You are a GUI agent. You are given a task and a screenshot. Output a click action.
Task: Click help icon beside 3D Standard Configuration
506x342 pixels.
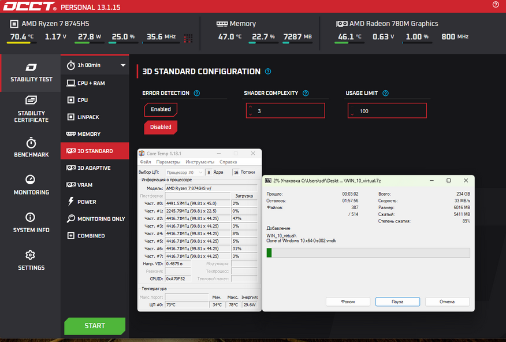click(268, 71)
